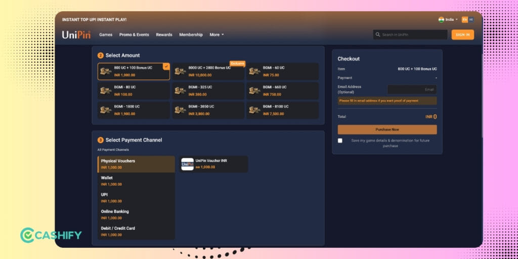Screen dimensions: 518x259
Task: Click 'INSTANT TOP UP! INSTANT PLAY!' banner text
Action: coord(94,20)
